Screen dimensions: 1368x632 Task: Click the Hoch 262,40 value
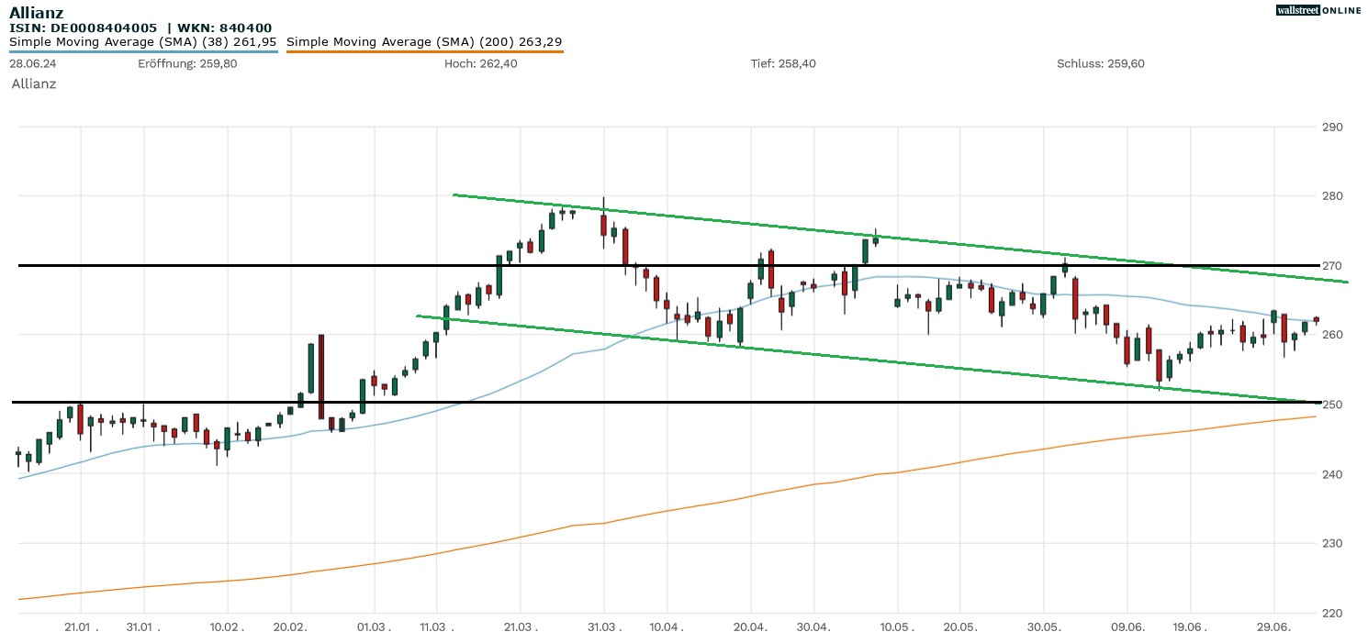click(480, 63)
